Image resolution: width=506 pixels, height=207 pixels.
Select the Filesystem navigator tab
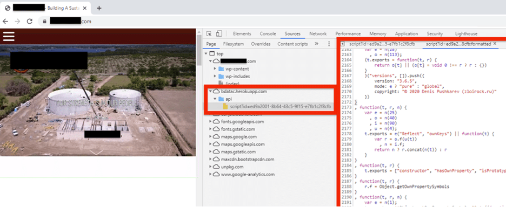pos(234,44)
